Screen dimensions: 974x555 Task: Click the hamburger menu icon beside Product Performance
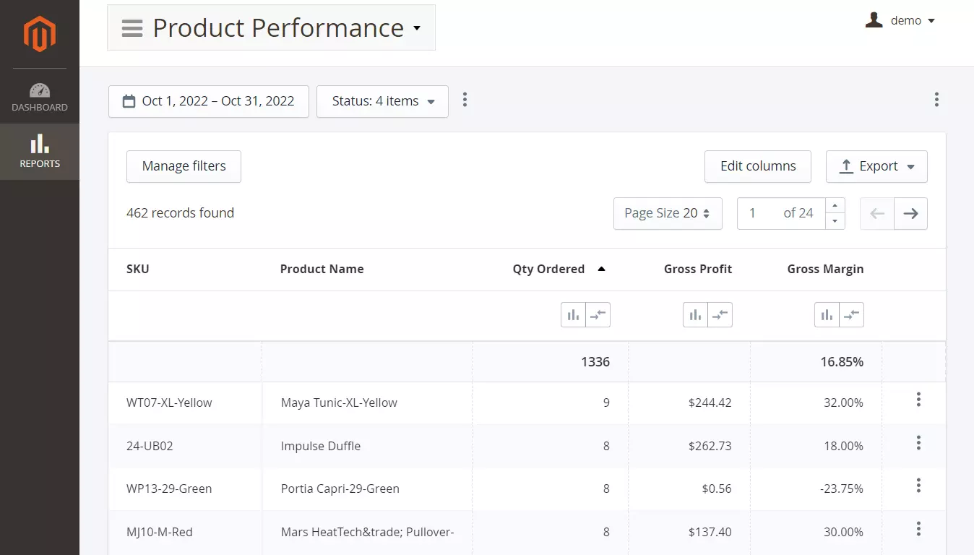[132, 28]
